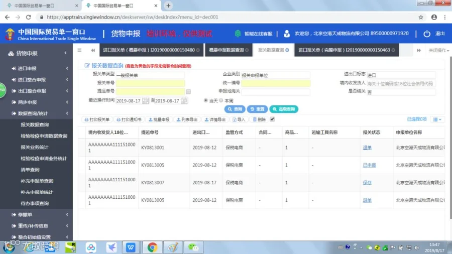This screenshot has width=452, height=254.
Task: Click the power logout icon
Action: tap(426, 34)
